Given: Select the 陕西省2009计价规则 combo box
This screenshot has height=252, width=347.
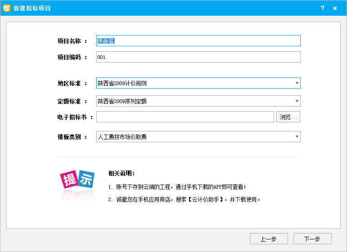Looking at the screenshot, I should click(198, 83).
